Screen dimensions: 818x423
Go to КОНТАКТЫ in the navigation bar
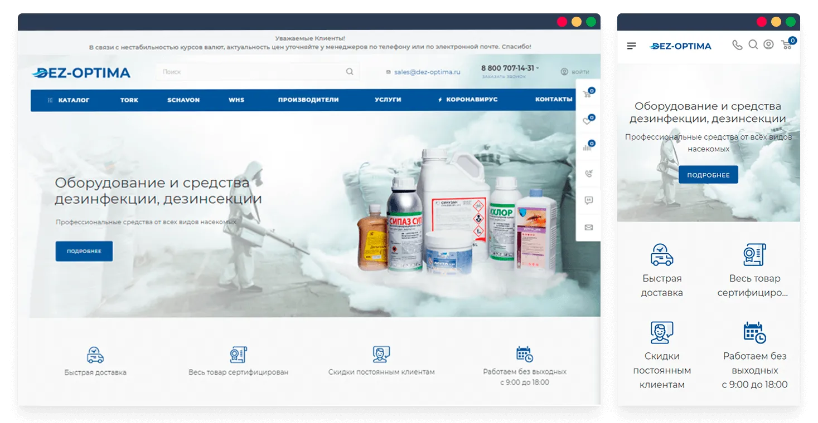point(553,100)
